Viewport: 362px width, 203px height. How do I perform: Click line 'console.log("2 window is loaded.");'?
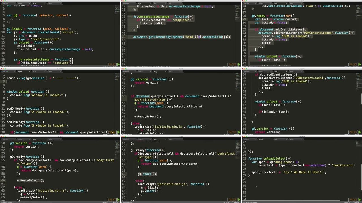(40, 112)
